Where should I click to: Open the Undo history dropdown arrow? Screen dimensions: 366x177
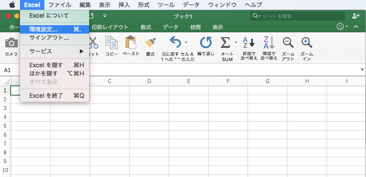tap(186, 42)
